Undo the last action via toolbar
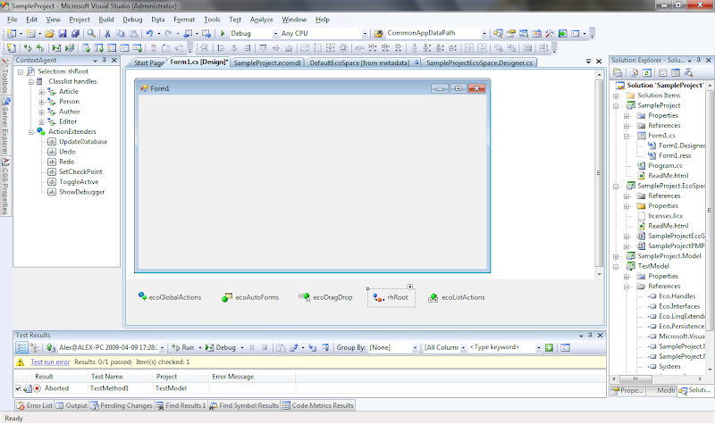The width and height of the screenshot is (715, 424). pos(149,33)
